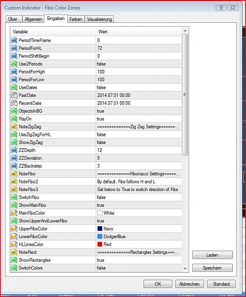Screen dimensions: 246x297
Task: Toggle the RayOn value true
Action: [x=101, y=119]
